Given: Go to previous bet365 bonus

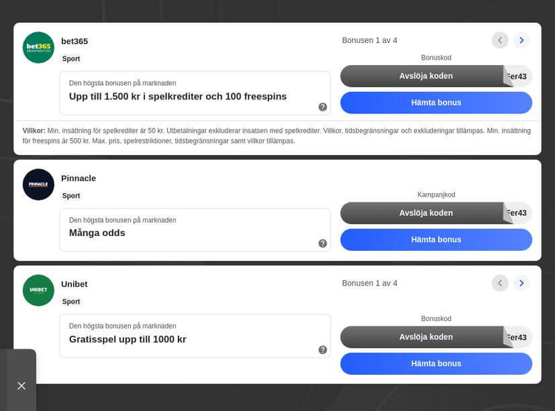Looking at the screenshot, I should point(500,40).
